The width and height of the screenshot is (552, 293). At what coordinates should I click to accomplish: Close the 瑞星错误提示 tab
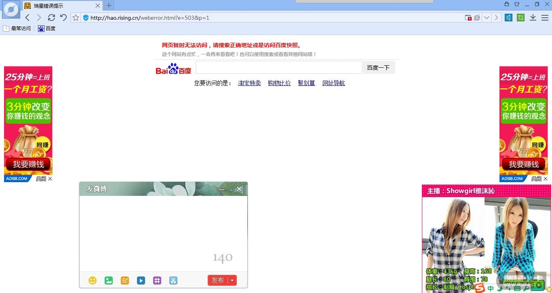coord(98,6)
